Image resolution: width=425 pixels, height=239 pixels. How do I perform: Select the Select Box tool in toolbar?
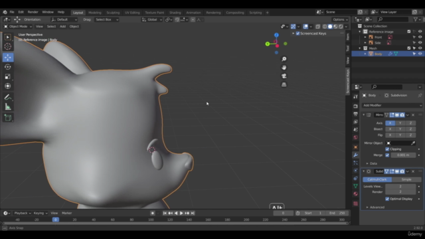(7, 37)
